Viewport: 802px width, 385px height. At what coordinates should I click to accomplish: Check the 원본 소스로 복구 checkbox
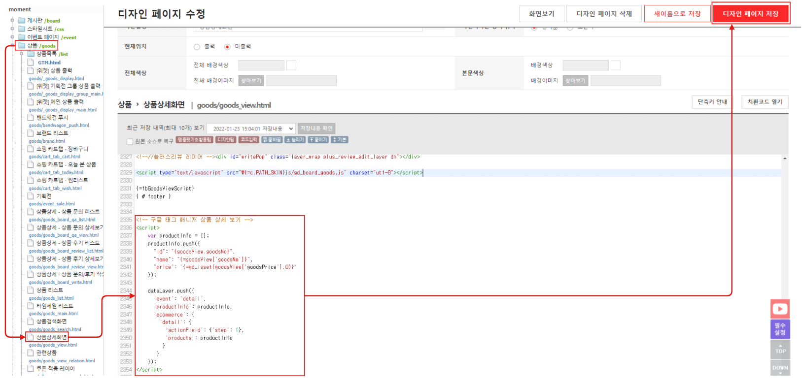point(130,142)
